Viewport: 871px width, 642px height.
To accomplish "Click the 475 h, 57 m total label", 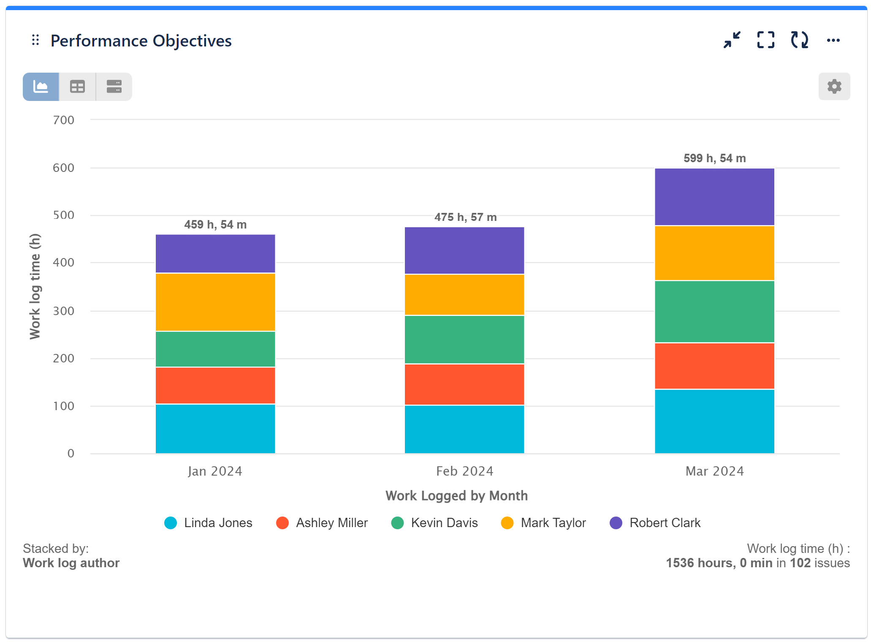I will pos(464,217).
